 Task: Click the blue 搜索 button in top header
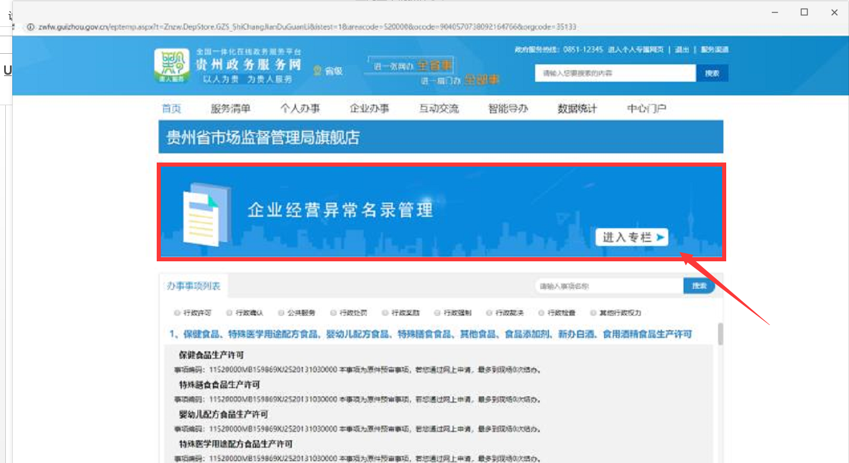click(712, 74)
